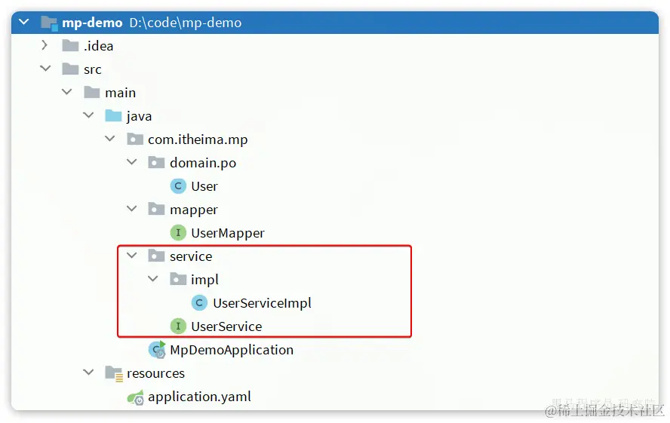This screenshot has width=670, height=423.
Task: Select the src folder label
Action: (93, 69)
